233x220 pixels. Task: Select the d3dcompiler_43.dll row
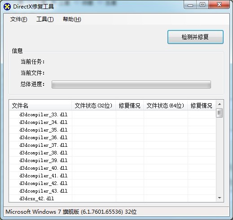pyautogui.click(x=112, y=191)
